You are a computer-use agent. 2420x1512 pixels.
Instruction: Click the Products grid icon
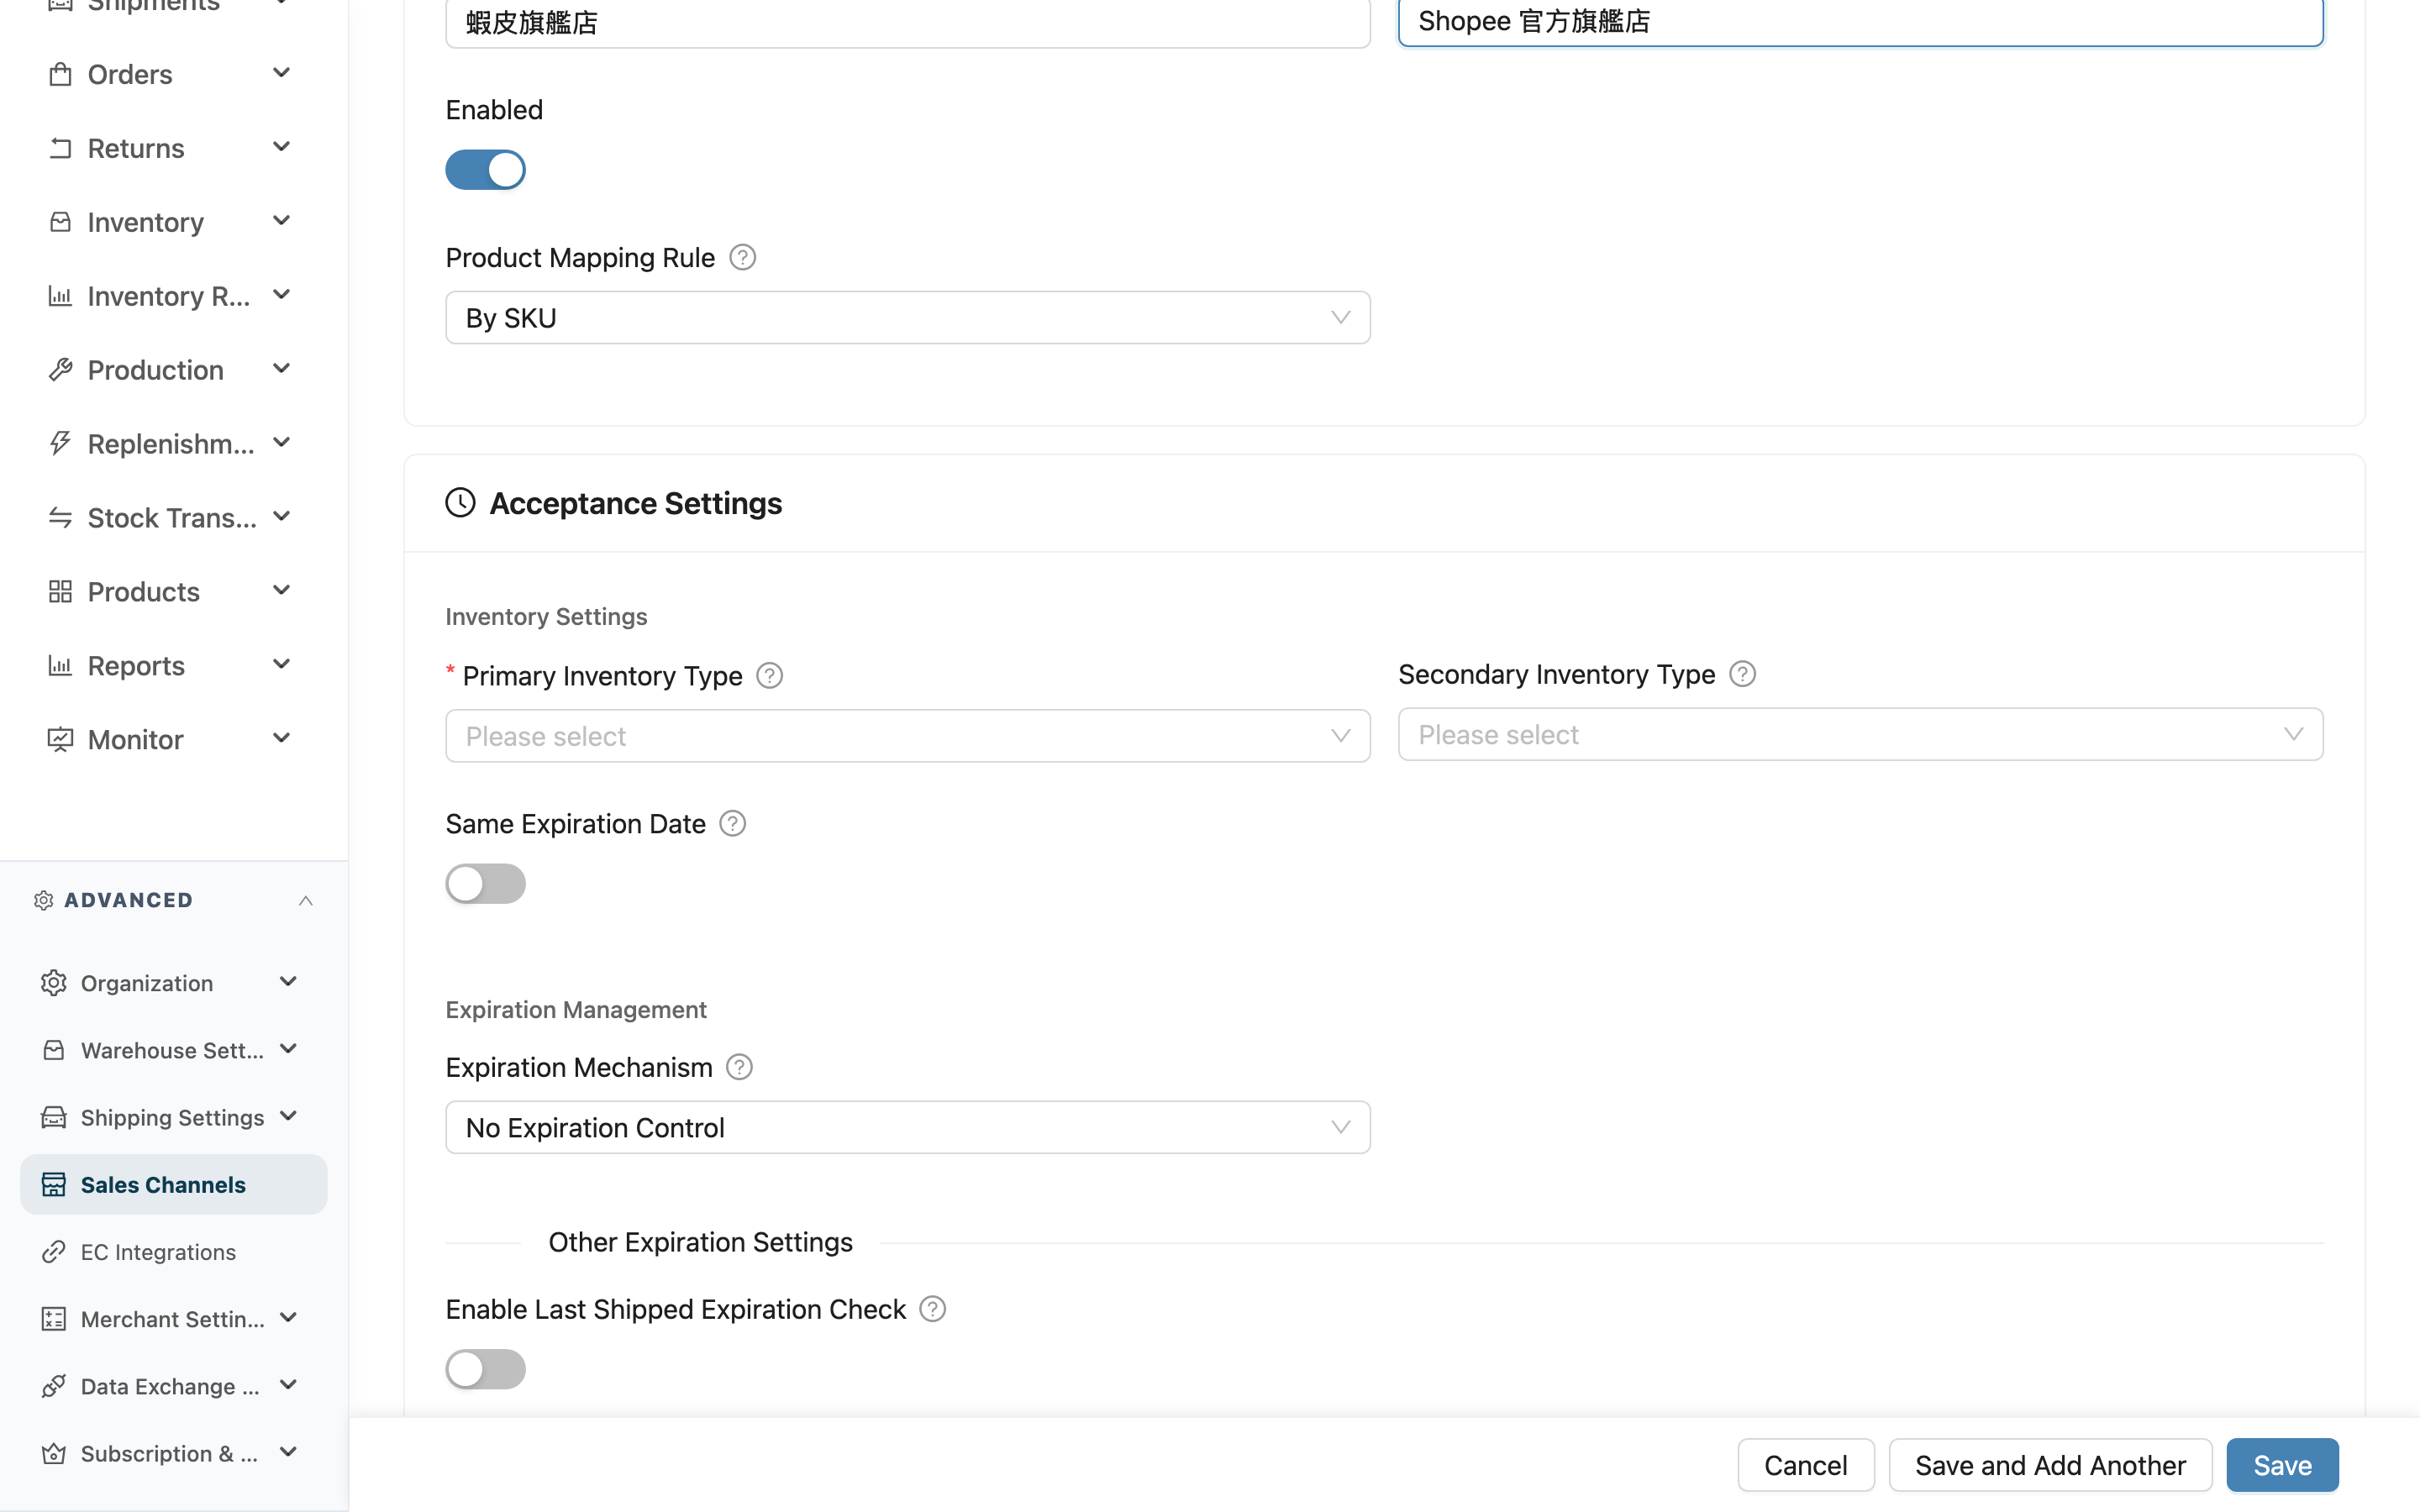coord(60,592)
